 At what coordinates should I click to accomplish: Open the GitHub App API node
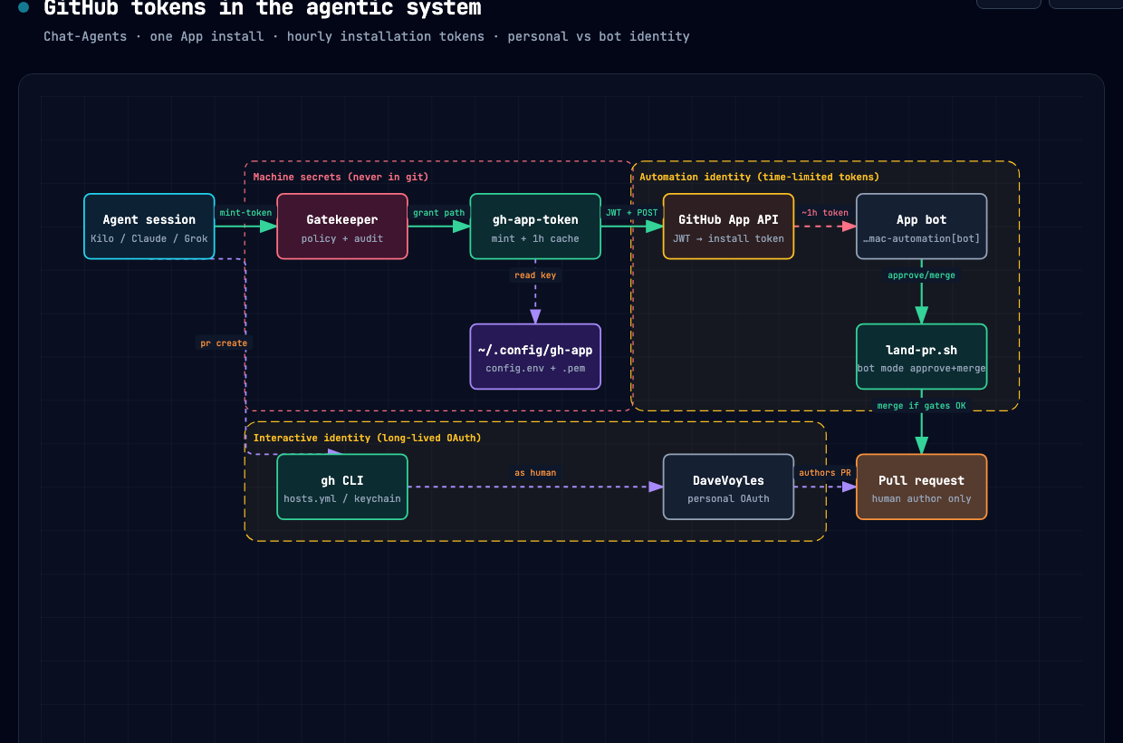pos(728,227)
